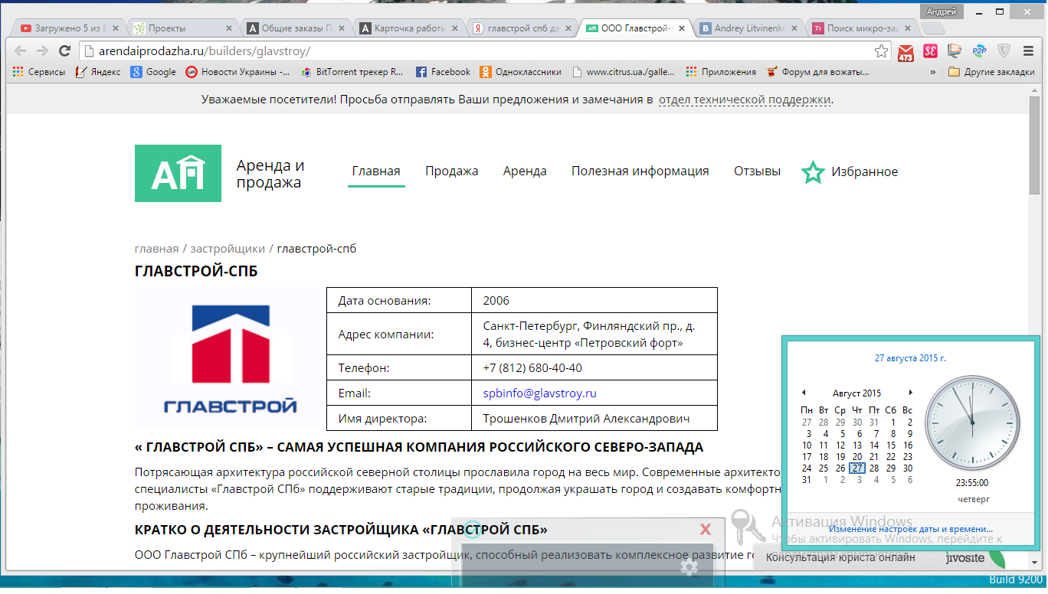Click the spbinfo@glavstroy.ru email link
Image resolution: width=1048 pixels, height=594 pixels.
pyautogui.click(x=539, y=393)
